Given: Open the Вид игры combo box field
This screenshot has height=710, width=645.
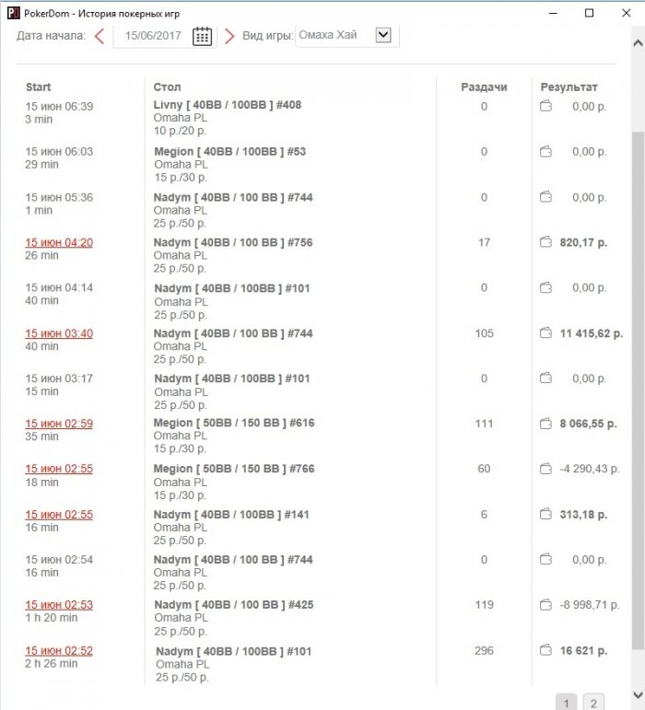Looking at the screenshot, I should click(347, 36).
